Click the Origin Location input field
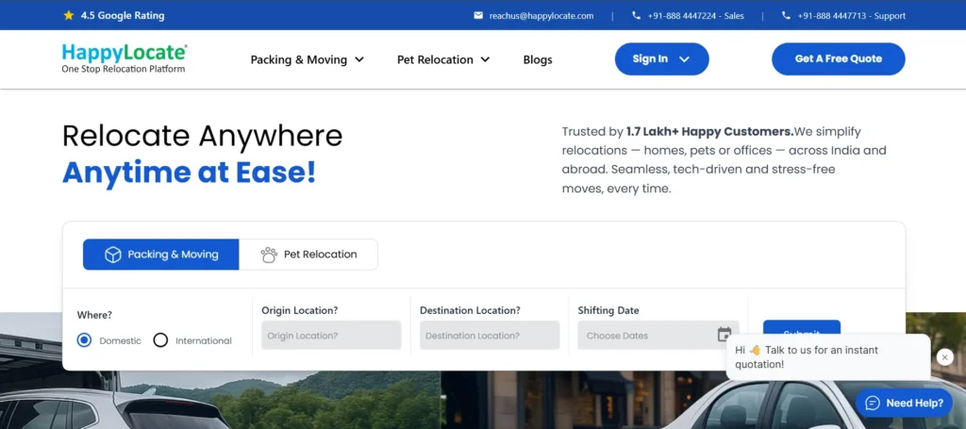The width and height of the screenshot is (966, 429). pyautogui.click(x=331, y=336)
